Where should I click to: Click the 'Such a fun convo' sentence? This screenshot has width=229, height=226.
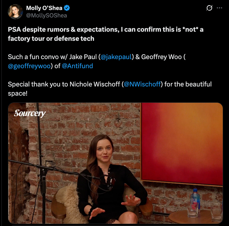(97, 61)
